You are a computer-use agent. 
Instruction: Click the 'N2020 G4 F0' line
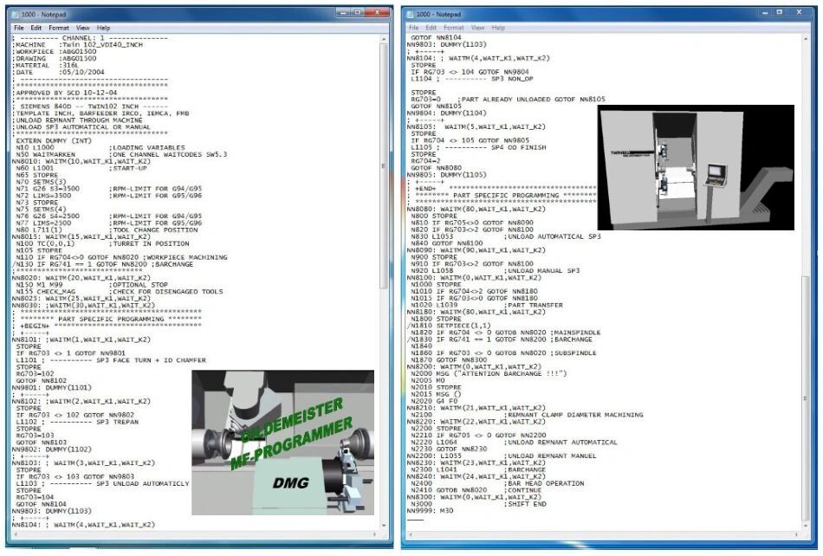(x=433, y=401)
